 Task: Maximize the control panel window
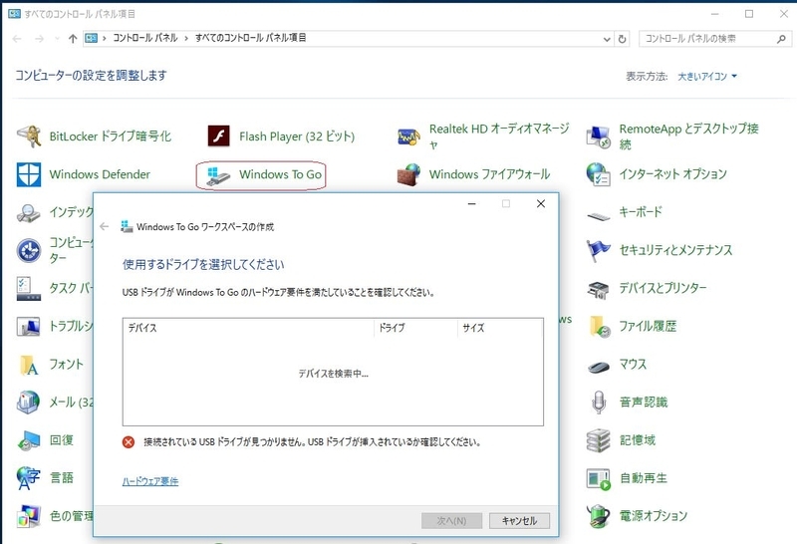click(749, 14)
